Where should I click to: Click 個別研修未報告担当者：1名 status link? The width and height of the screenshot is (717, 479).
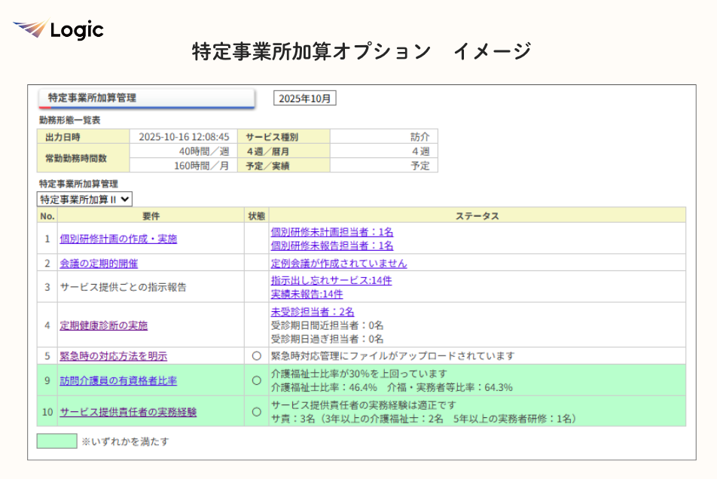click(x=332, y=246)
